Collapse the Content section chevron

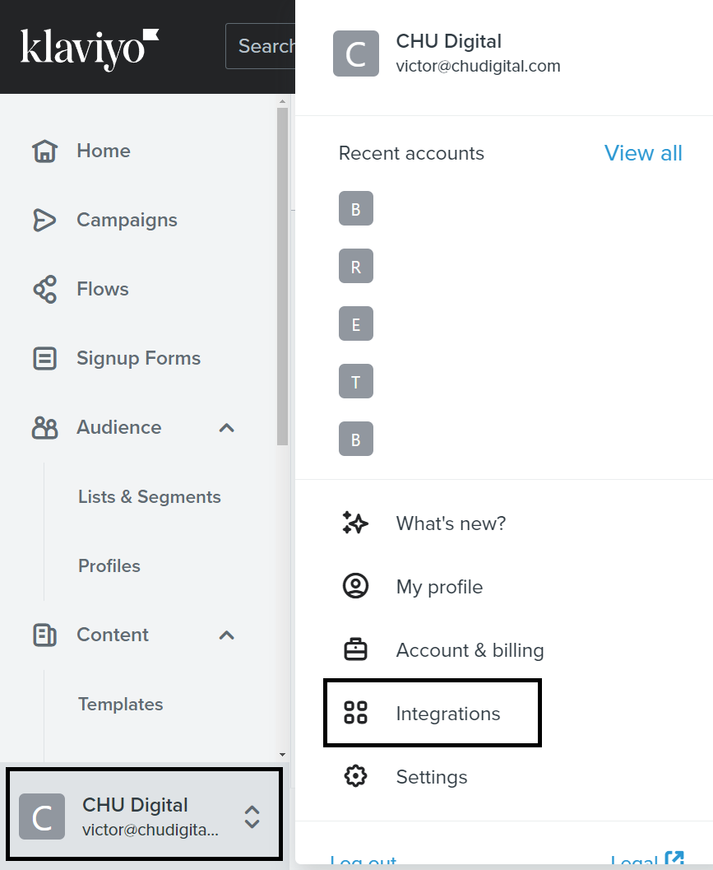pos(227,635)
